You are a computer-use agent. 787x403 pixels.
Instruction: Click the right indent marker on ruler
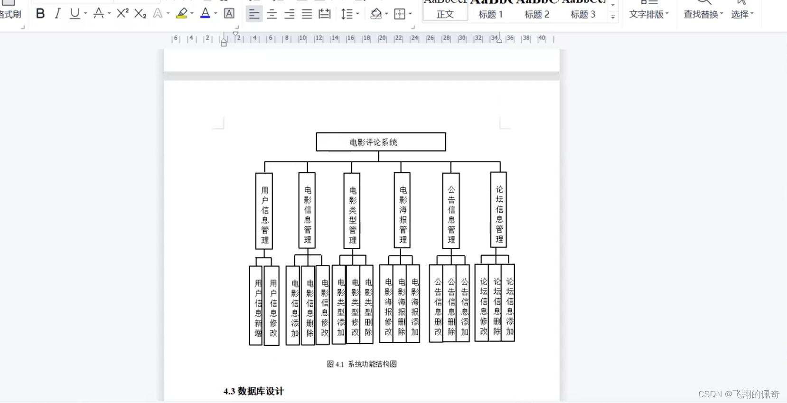click(499, 40)
